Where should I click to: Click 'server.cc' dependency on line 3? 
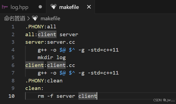(x=61, y=42)
